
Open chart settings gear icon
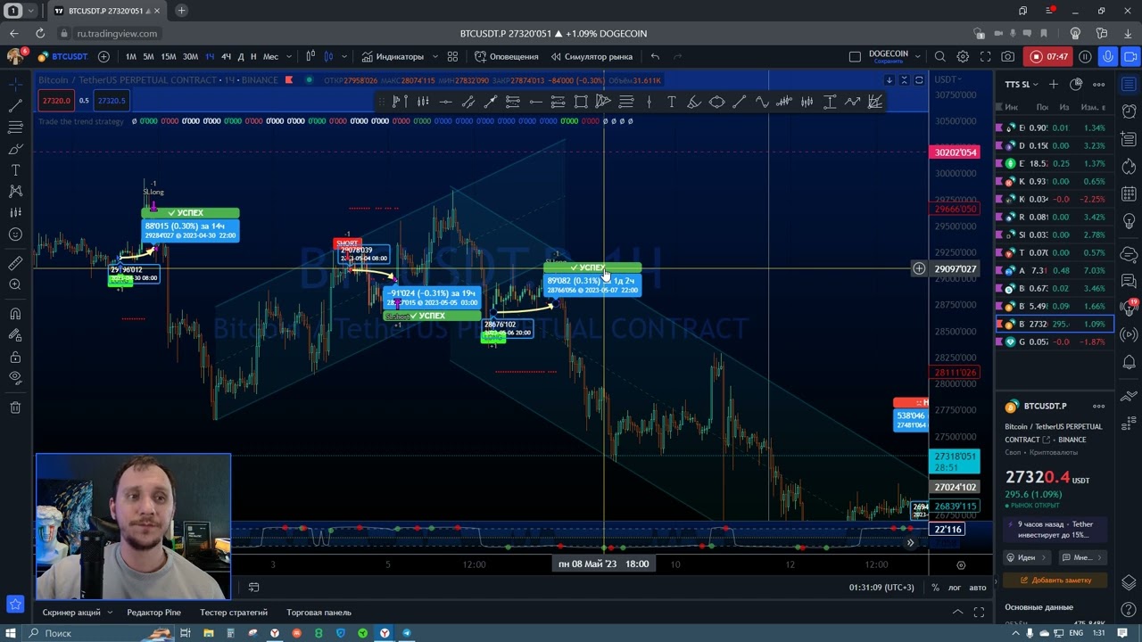tap(963, 56)
